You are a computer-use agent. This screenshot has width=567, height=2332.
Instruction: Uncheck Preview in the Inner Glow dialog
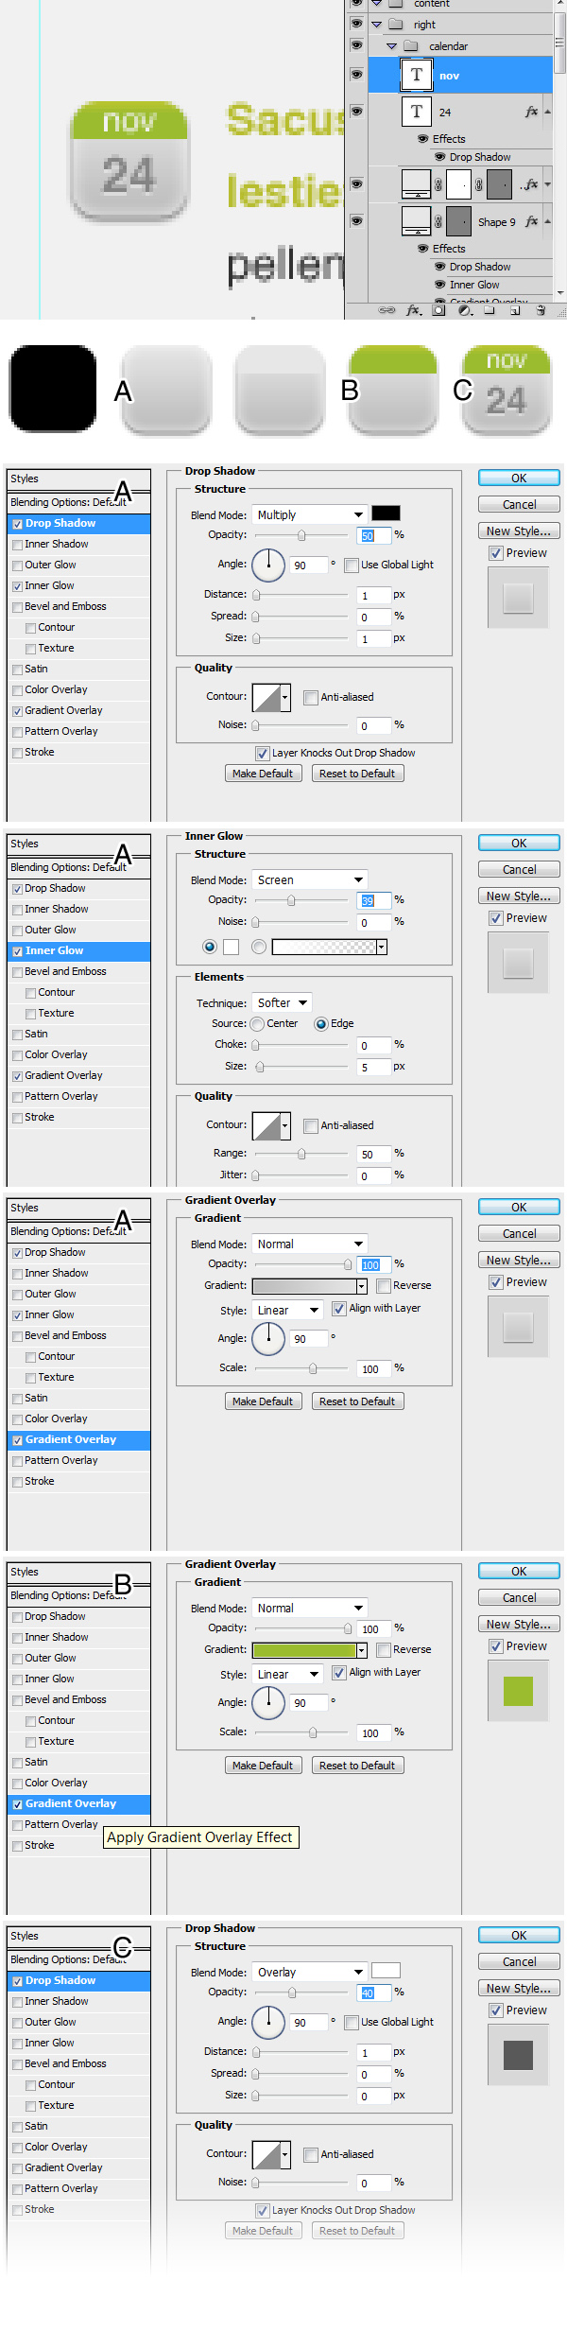(495, 917)
